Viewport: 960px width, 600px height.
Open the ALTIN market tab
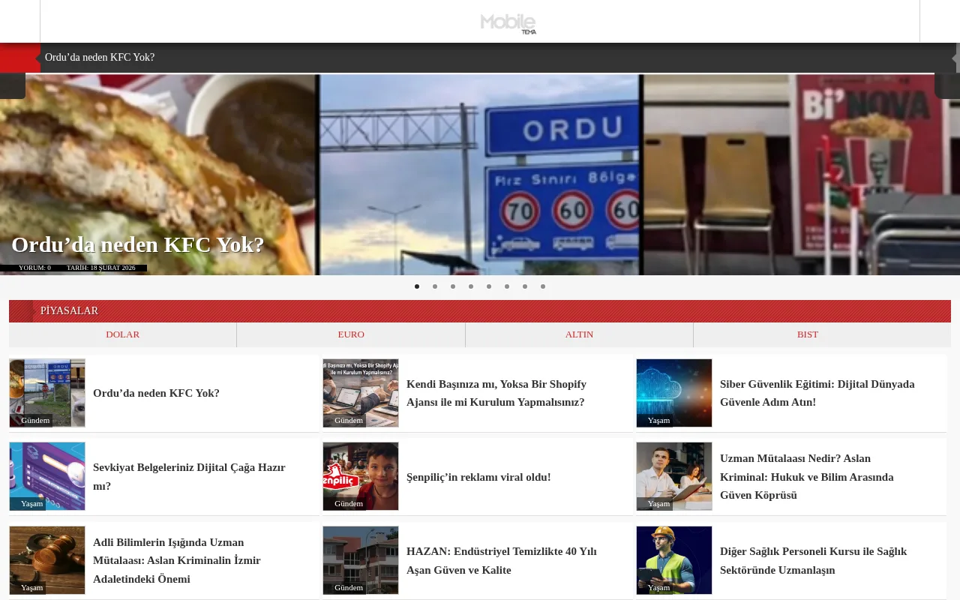pyautogui.click(x=579, y=334)
